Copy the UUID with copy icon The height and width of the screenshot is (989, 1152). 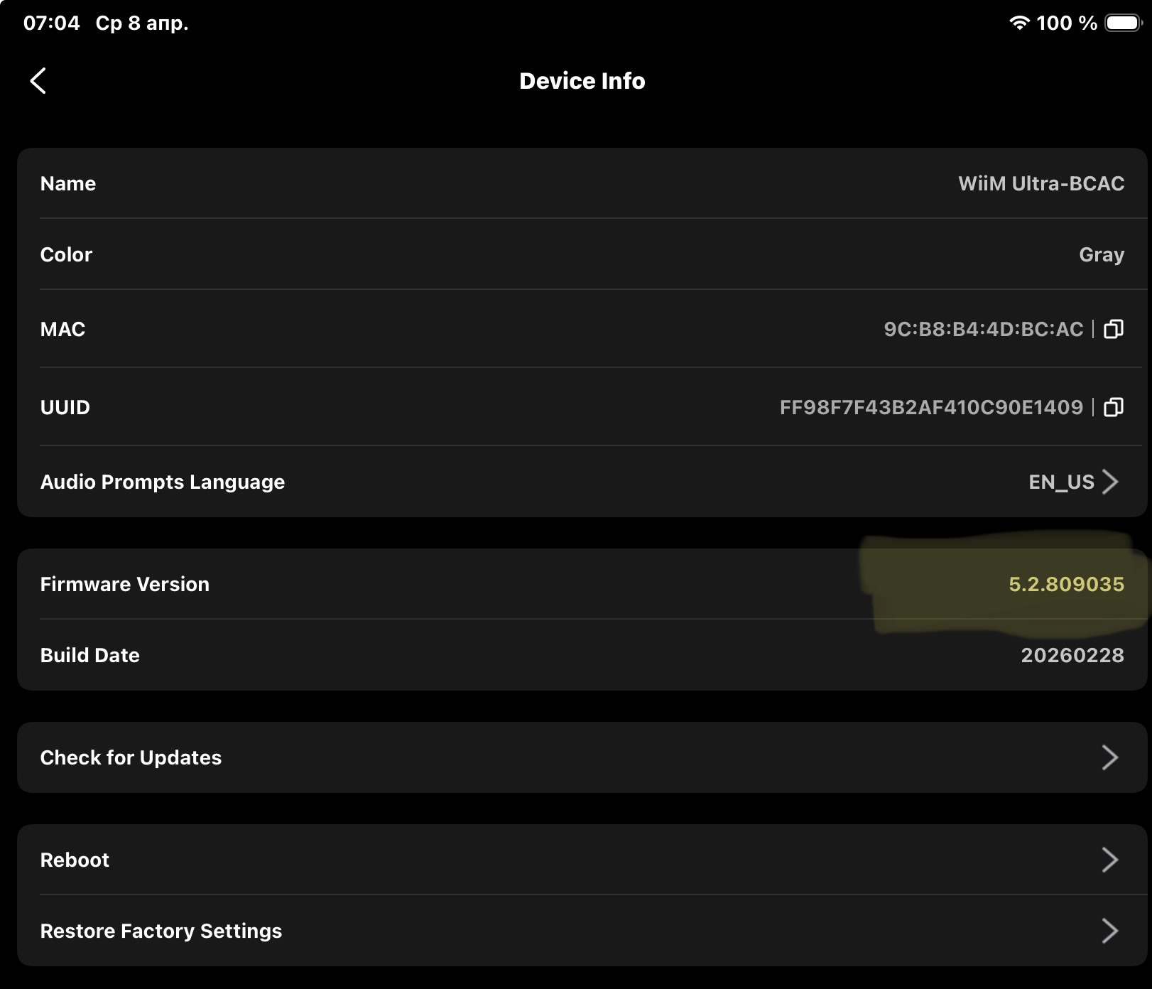coord(1113,407)
